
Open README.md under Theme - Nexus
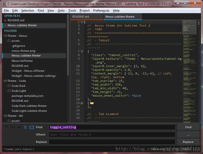(20, 66)
